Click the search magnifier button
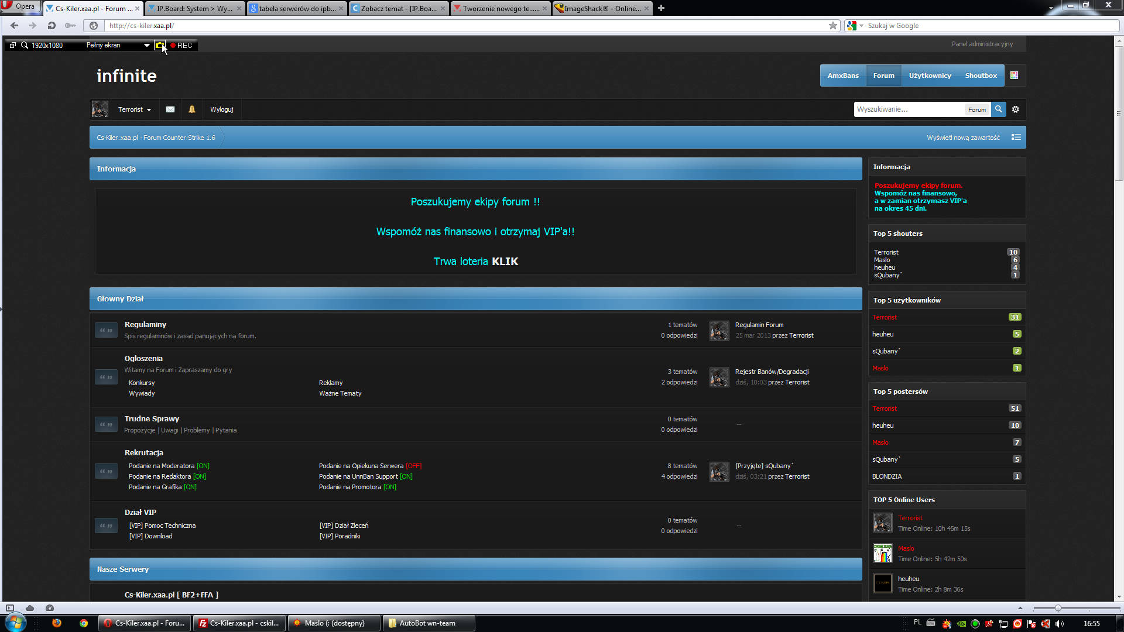The width and height of the screenshot is (1124, 632). (999, 109)
